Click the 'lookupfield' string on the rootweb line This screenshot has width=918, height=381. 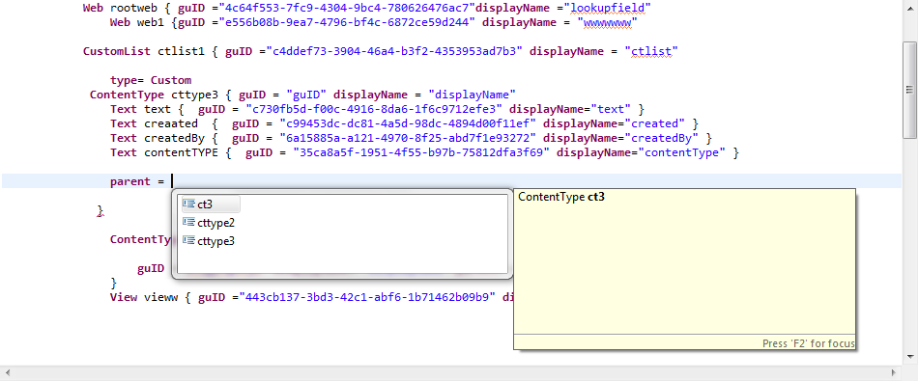(x=608, y=8)
